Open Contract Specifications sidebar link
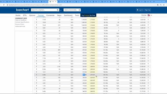The height and width of the screenshot is (94, 167). [x=22, y=22]
